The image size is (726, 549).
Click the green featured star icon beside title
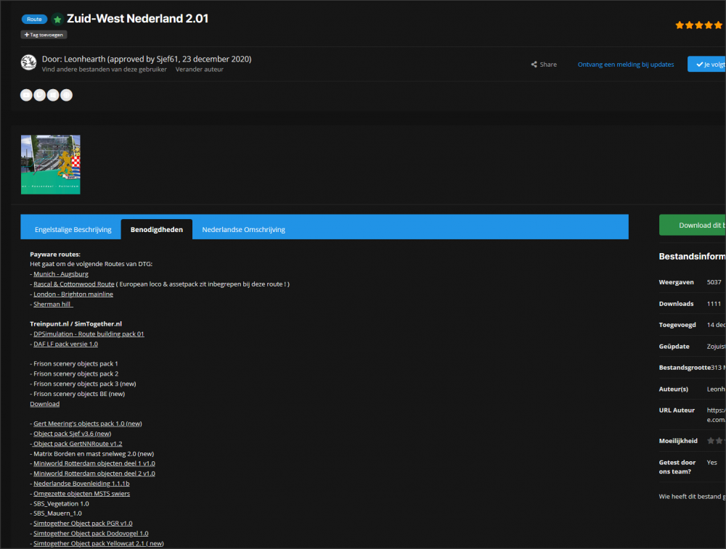pos(57,20)
